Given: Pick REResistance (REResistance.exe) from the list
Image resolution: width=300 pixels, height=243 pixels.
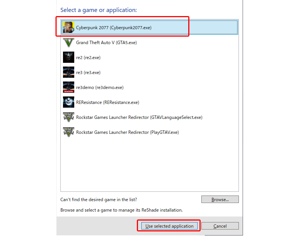Looking at the screenshot, I should [x=150, y=102].
